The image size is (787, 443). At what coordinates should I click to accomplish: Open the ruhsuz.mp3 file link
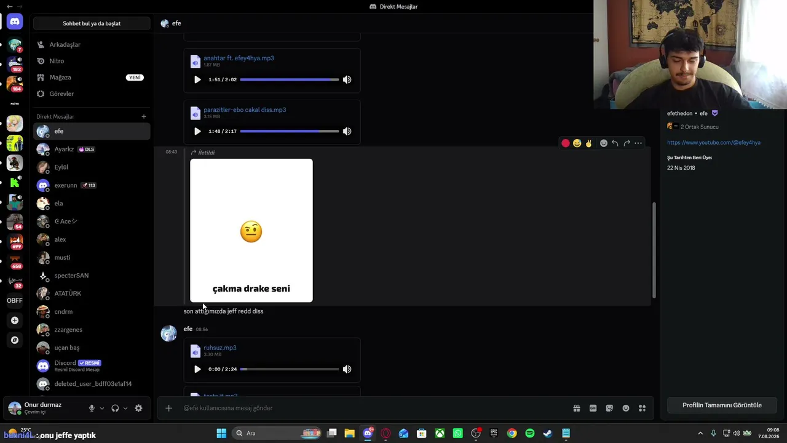point(220,348)
